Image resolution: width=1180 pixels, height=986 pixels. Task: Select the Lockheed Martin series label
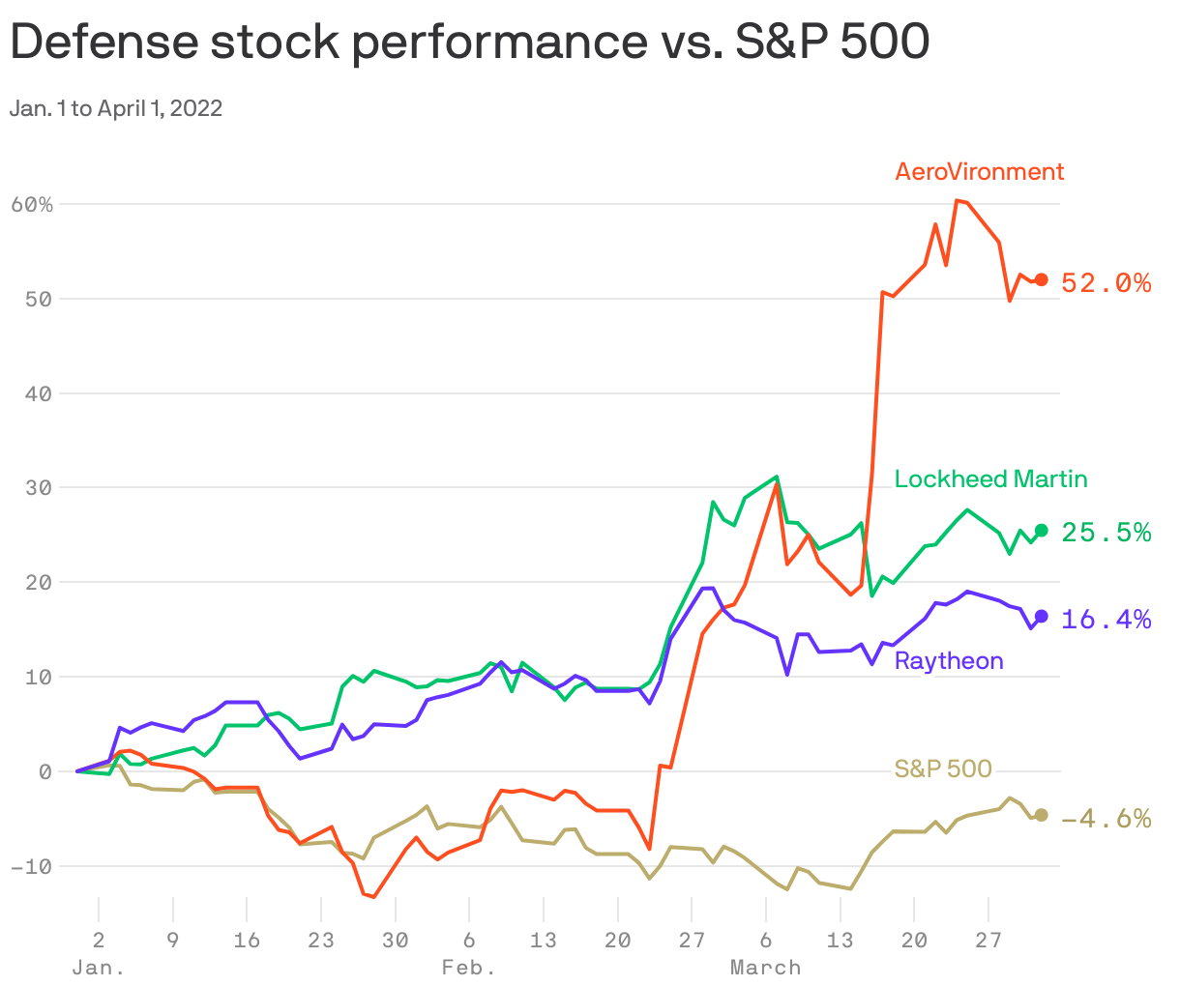(x=990, y=478)
